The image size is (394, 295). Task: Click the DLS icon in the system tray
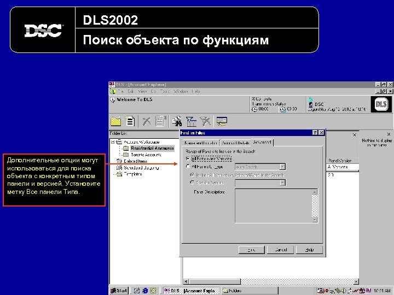[368, 290]
